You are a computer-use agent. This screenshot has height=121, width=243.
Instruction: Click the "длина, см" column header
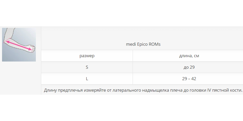click(189, 56)
